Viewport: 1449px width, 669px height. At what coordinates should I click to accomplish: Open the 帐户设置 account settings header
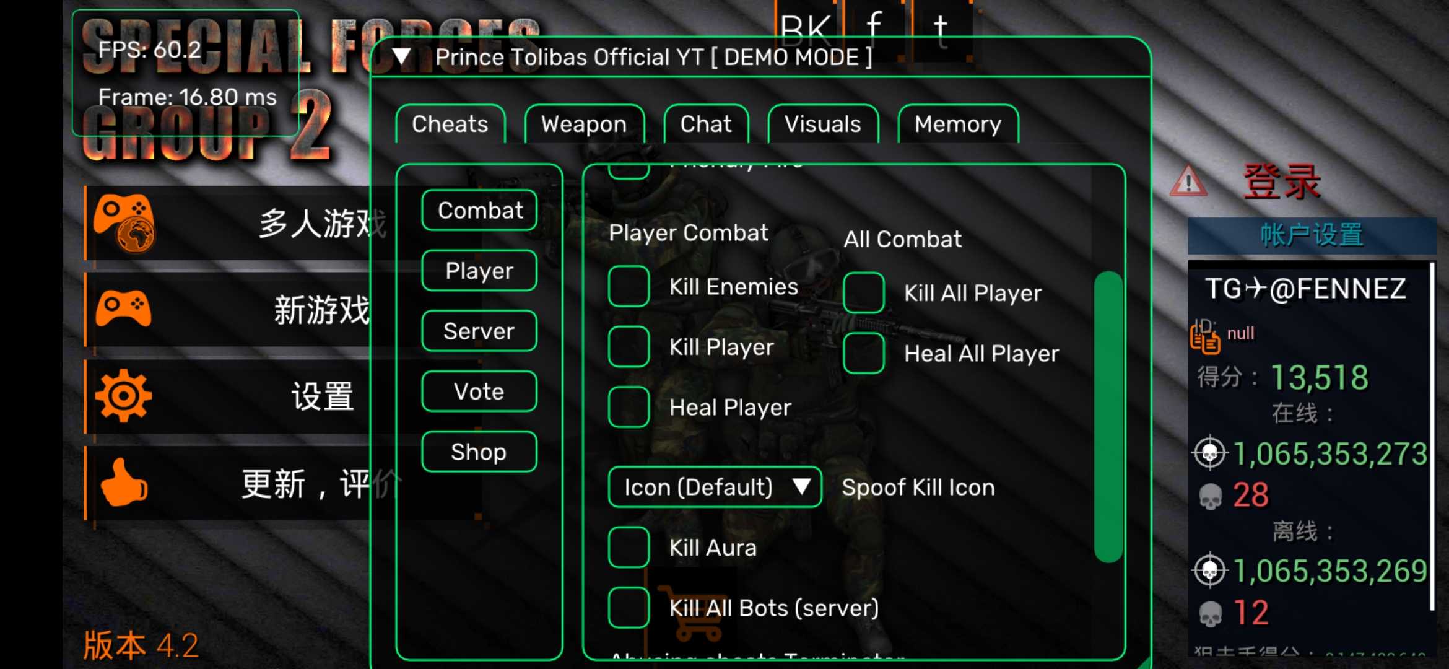point(1312,235)
